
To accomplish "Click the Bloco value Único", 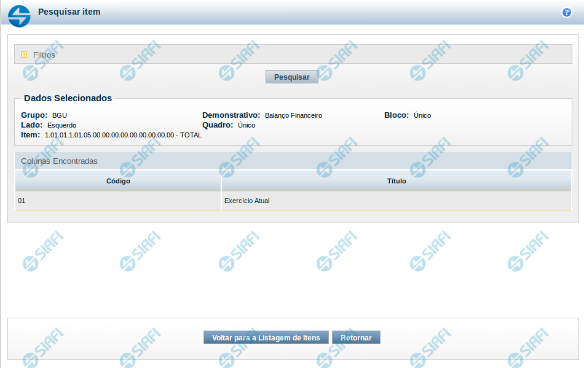I will (422, 115).
